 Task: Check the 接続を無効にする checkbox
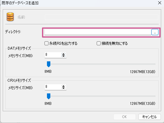coord(99,43)
